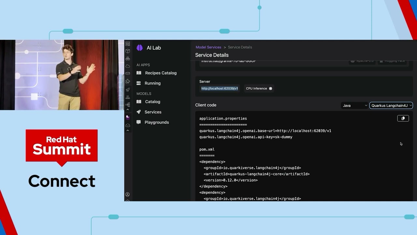
Task: Open the Containers cube icon in the rail
Action: 128,51
